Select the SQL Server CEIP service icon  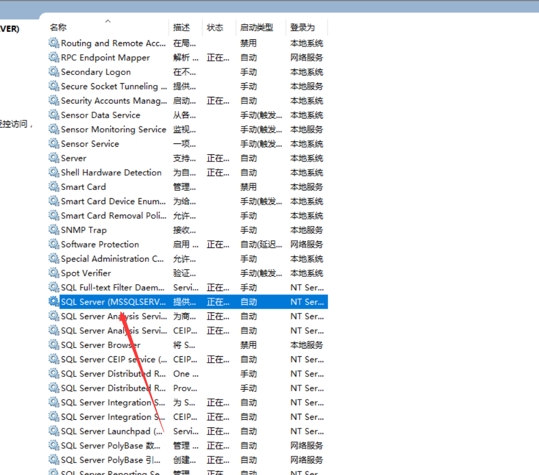point(54,359)
